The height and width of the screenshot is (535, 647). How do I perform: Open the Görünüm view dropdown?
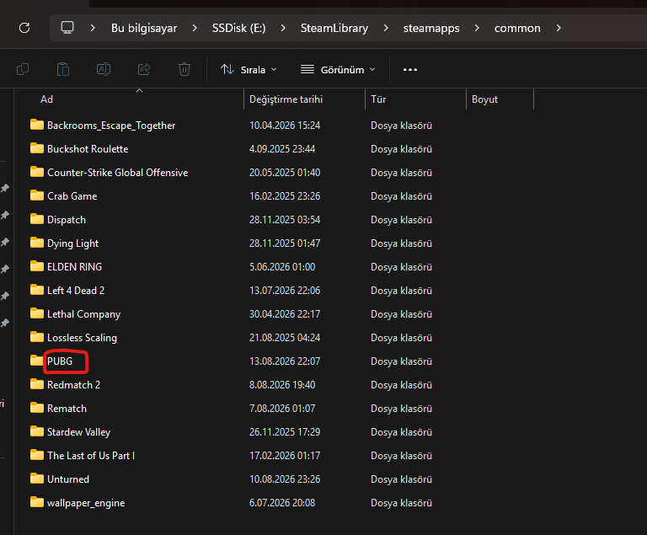click(338, 70)
